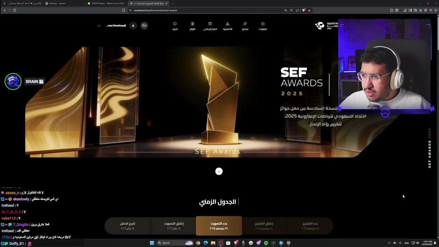Open File Explorer from the taskbar
This screenshot has height=247, width=439.
[x=213, y=243]
